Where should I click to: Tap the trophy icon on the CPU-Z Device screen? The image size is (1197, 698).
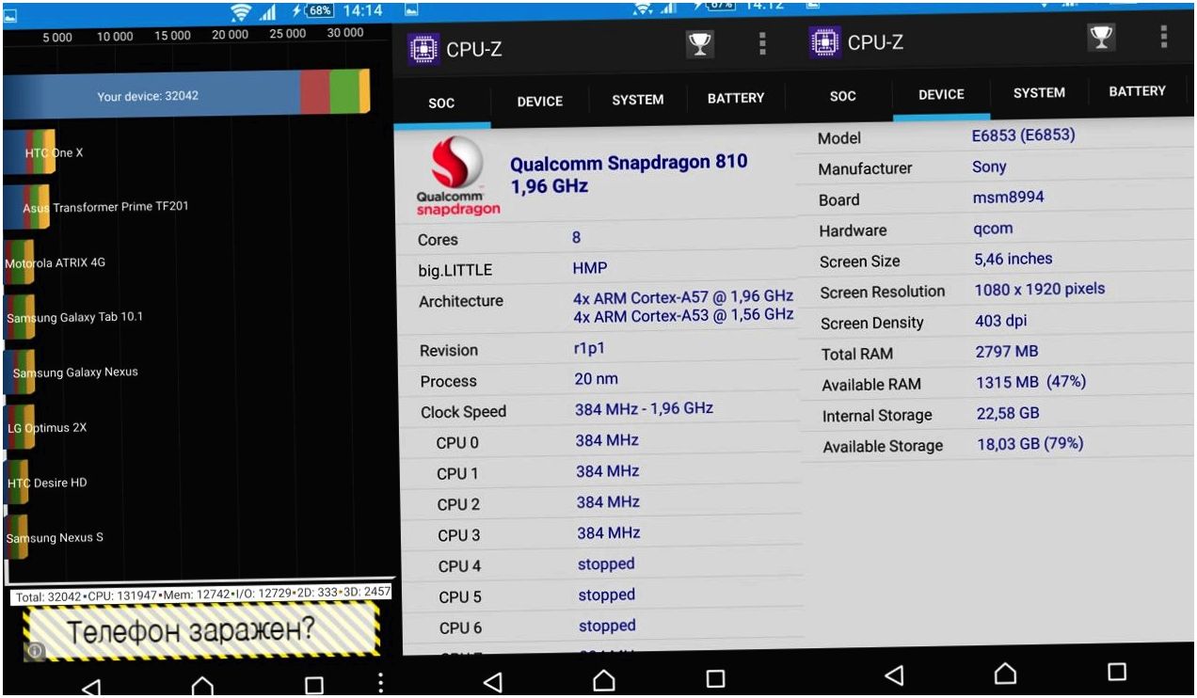pyautogui.click(x=1101, y=38)
